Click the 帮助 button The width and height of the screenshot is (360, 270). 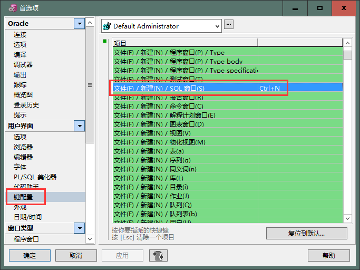(x=329, y=255)
